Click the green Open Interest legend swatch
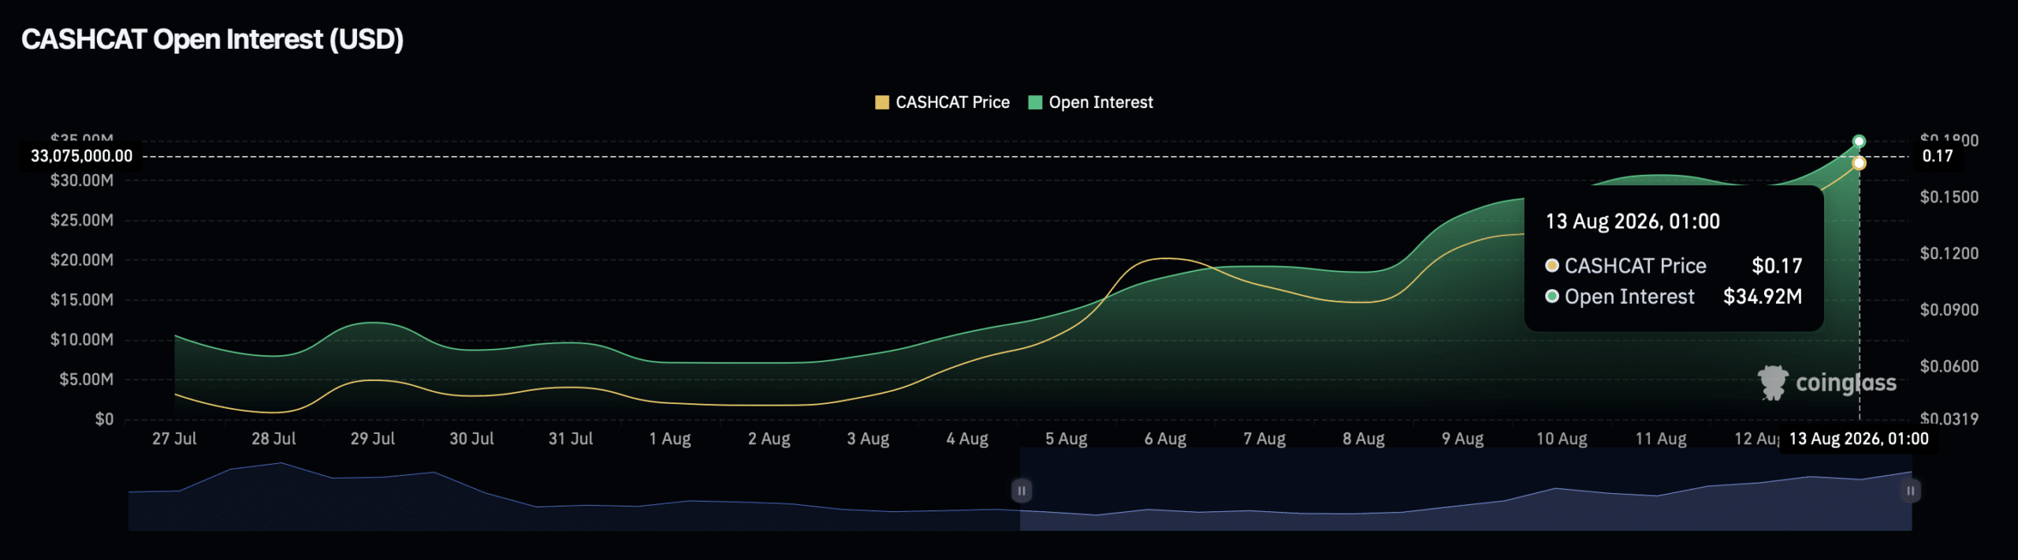Screen dimensions: 2018x560 pos(1036,102)
